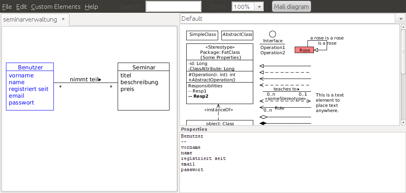Select the Package::FatClass palette element
406x193 pixels.
(x=220, y=74)
